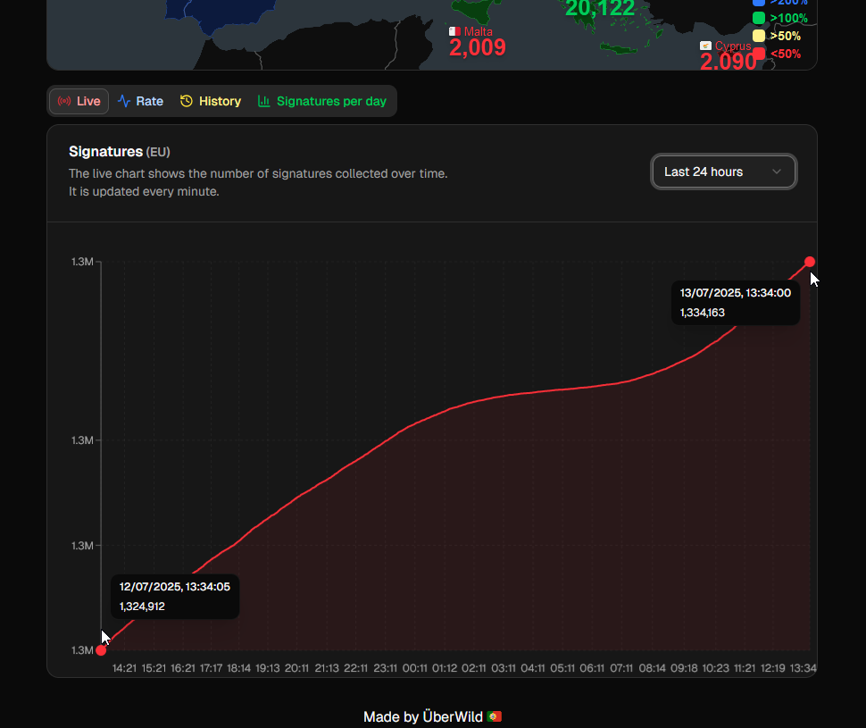Click the green 20,122 count on map

pos(600,8)
